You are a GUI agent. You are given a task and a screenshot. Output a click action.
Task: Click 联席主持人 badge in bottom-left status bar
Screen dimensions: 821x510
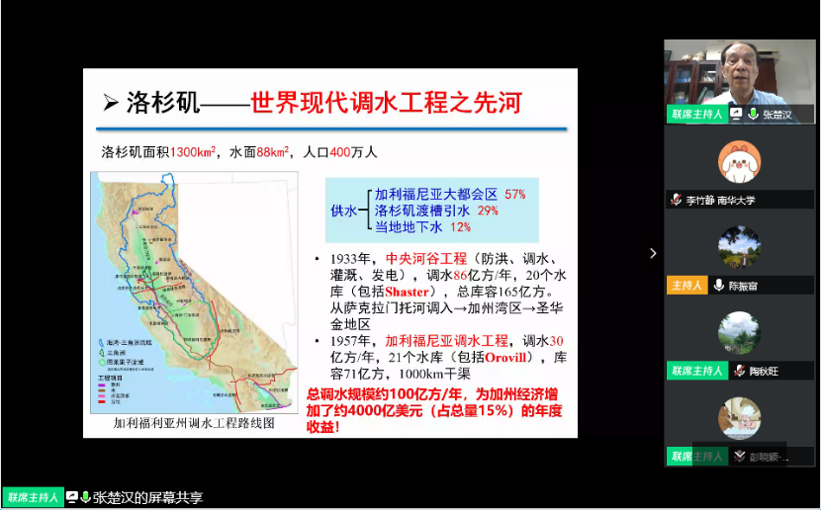coord(32,497)
